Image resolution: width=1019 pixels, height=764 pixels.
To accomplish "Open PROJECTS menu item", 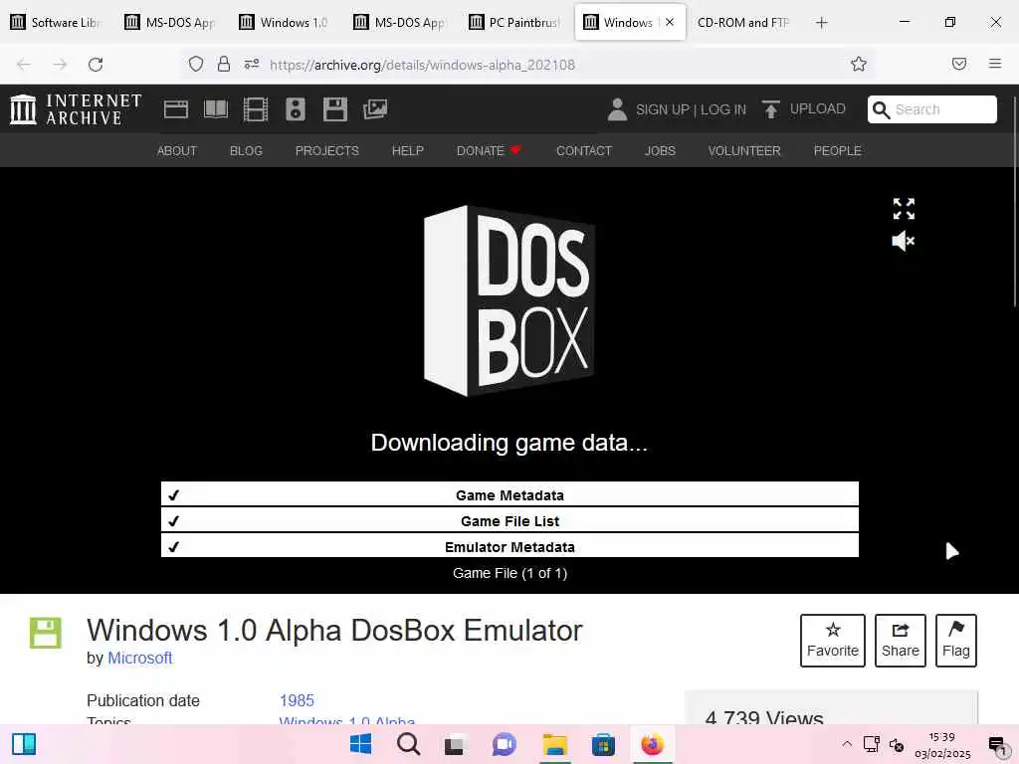I will pyautogui.click(x=326, y=151).
